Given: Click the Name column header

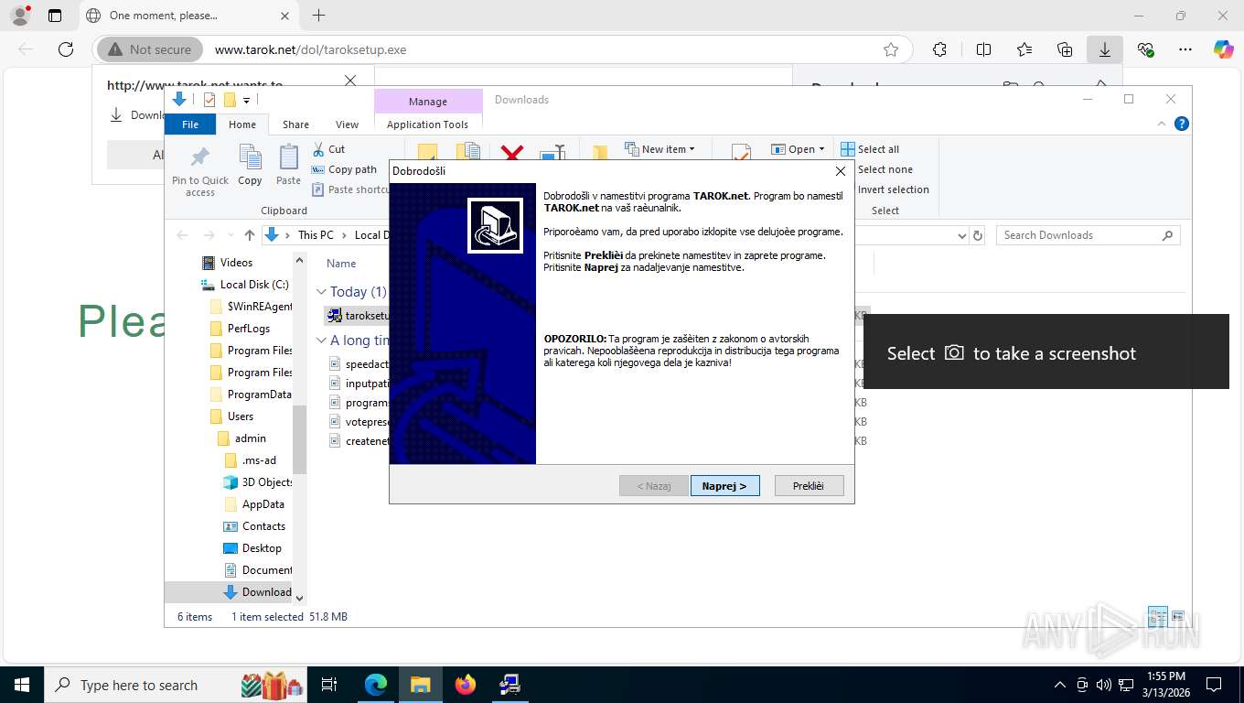Looking at the screenshot, I should (341, 263).
